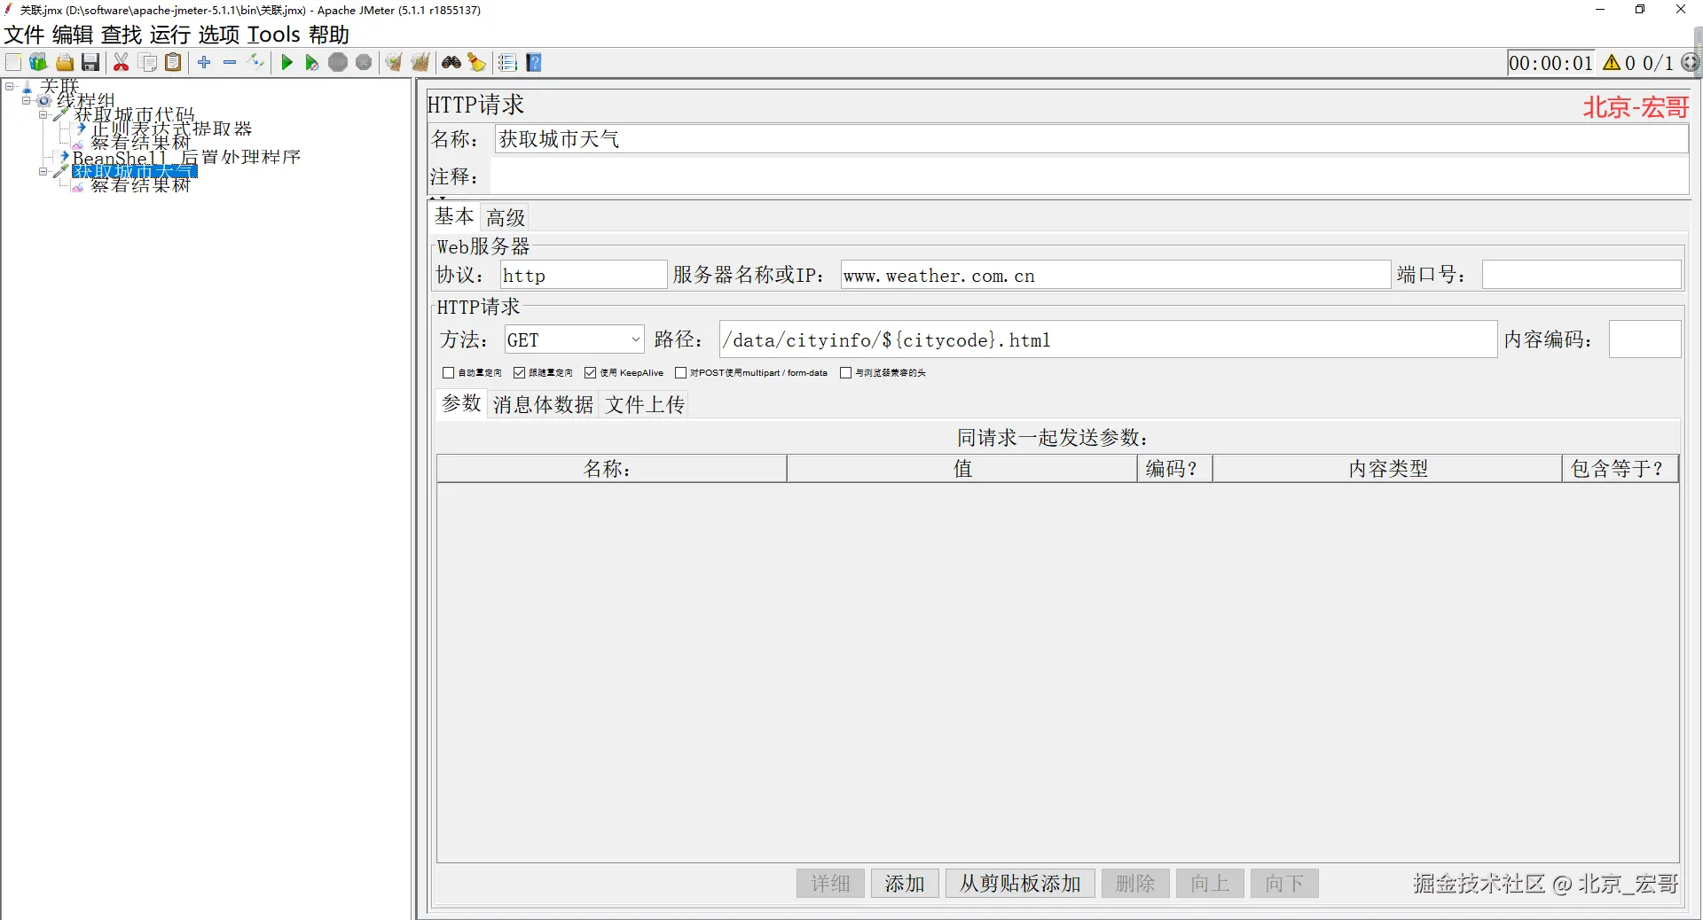Click the Reset search brush icon
The width and height of the screenshot is (1703, 920).
coord(477,62)
